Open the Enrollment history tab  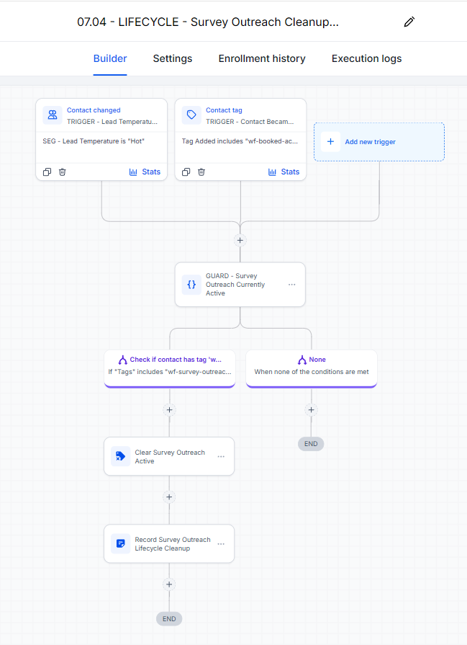coord(262,59)
